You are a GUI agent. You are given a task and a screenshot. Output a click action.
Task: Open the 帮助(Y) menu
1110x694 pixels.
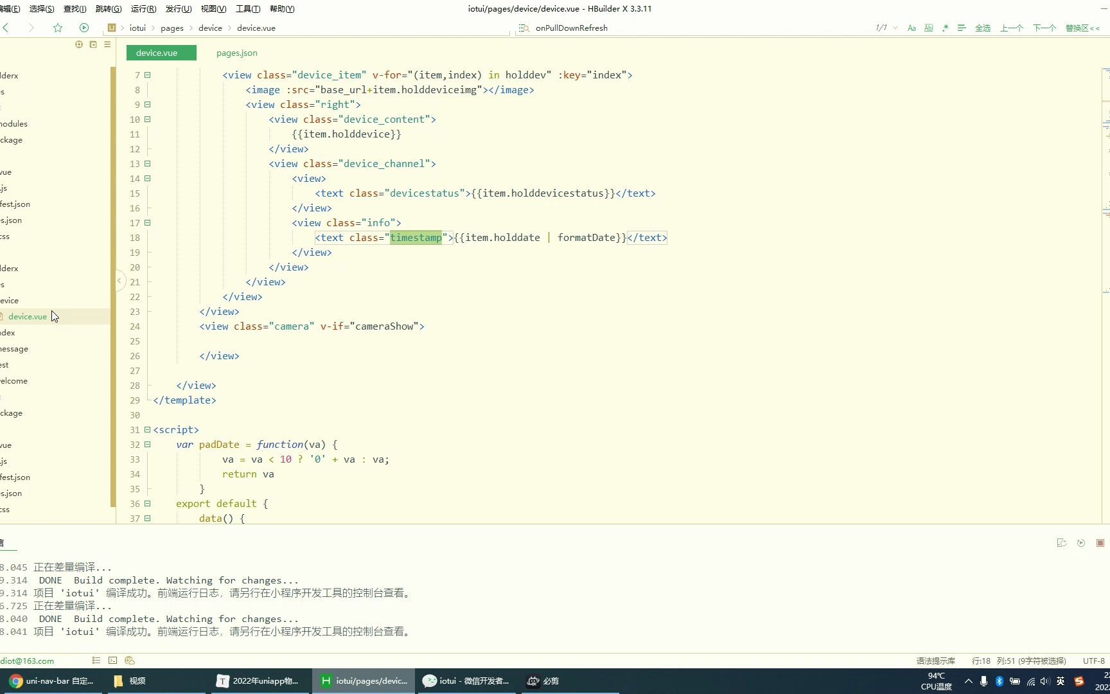[282, 8]
